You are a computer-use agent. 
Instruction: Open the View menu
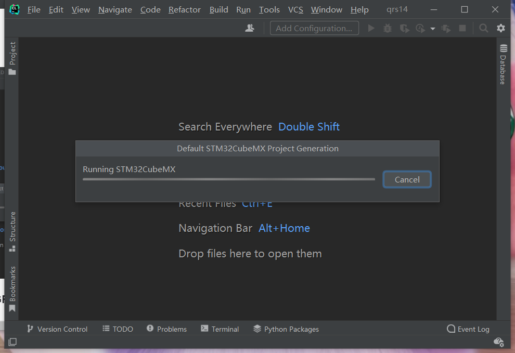[81, 10]
